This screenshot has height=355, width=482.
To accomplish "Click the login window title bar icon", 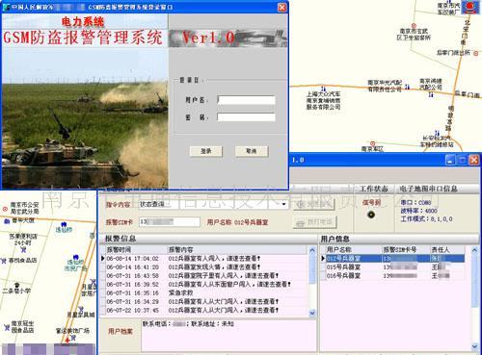I will [x=6, y=7].
